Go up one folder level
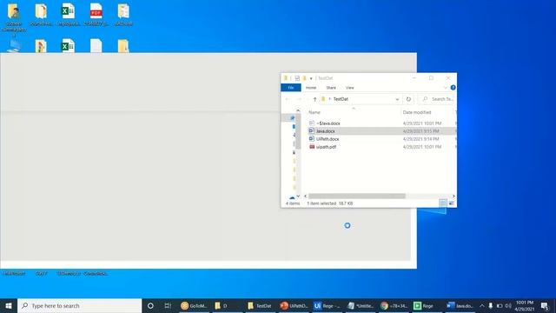Image resolution: width=556 pixels, height=313 pixels. point(314,99)
